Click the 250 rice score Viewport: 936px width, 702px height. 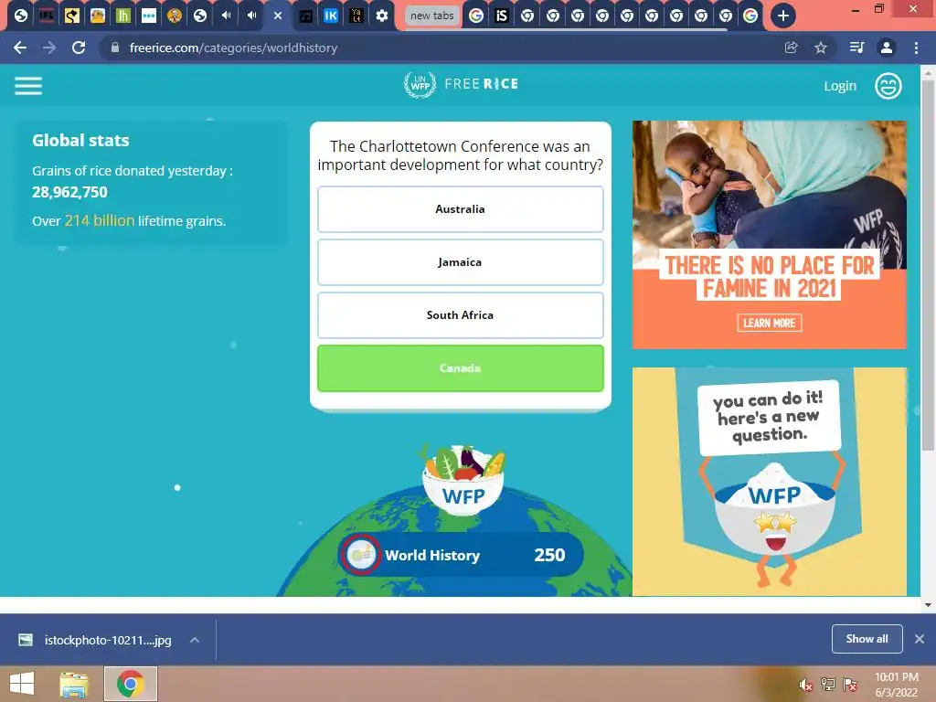click(x=549, y=555)
